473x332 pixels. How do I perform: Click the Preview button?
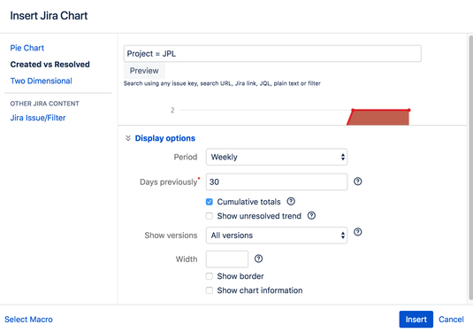144,71
